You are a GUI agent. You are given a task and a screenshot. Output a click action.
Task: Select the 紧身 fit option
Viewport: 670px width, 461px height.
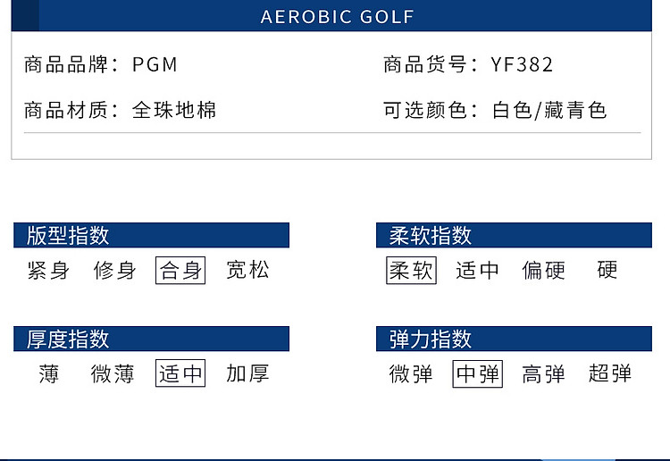coord(48,271)
